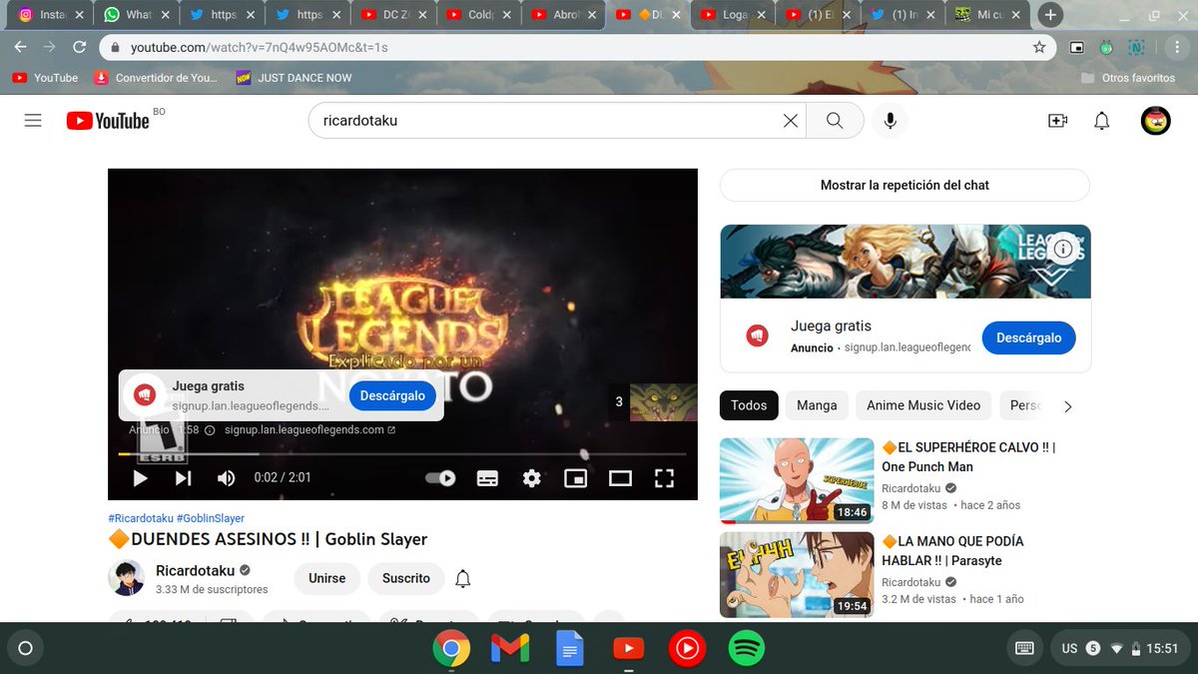Viewport: 1198px width, 674px height.
Task: Click the #Ricardotaku hashtag
Action: (140, 518)
